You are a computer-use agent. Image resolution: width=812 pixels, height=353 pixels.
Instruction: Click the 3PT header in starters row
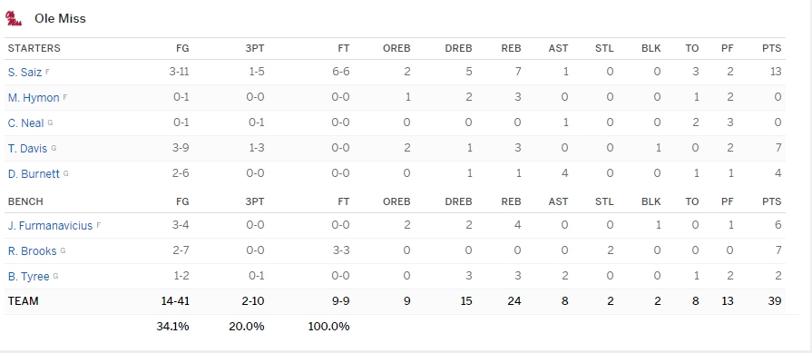tap(255, 49)
